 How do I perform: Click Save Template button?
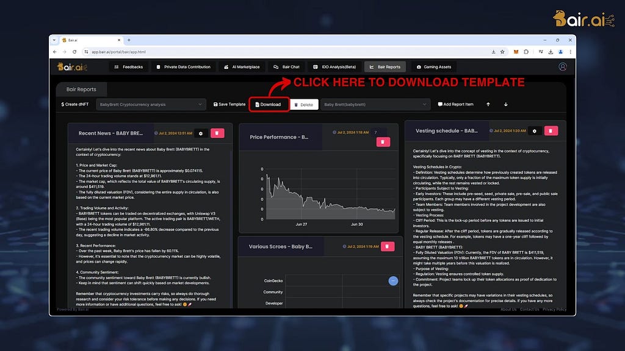[229, 104]
